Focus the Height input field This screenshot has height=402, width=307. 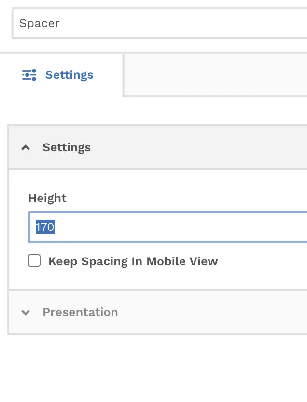pos(167,227)
